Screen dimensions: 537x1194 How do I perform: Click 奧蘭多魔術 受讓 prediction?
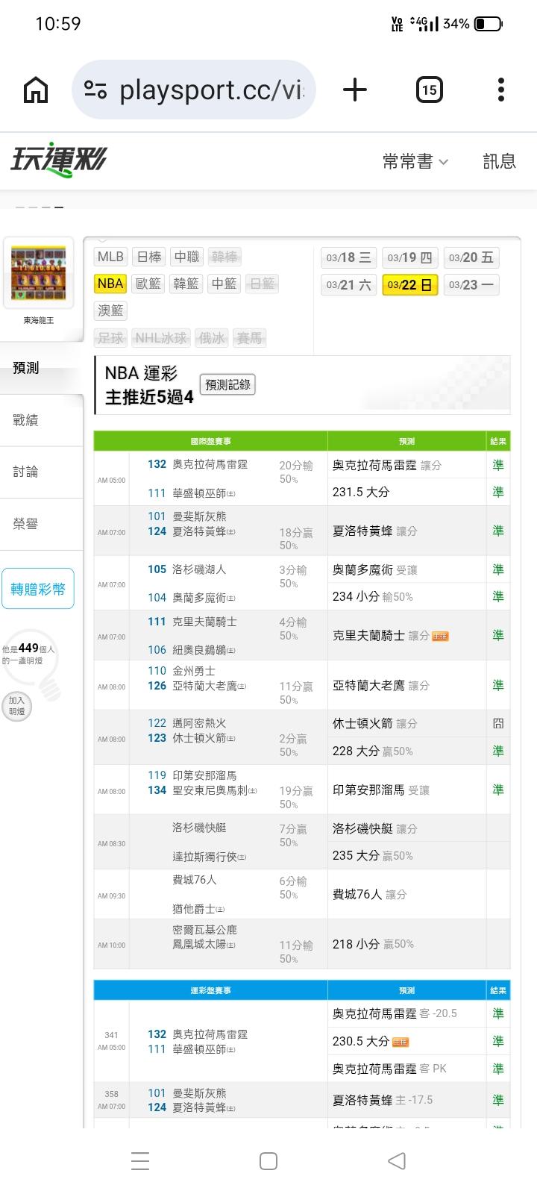click(x=374, y=569)
